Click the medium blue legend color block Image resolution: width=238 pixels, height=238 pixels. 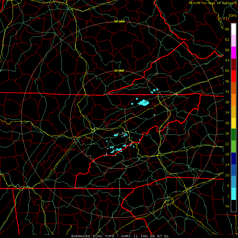(x=234, y=170)
